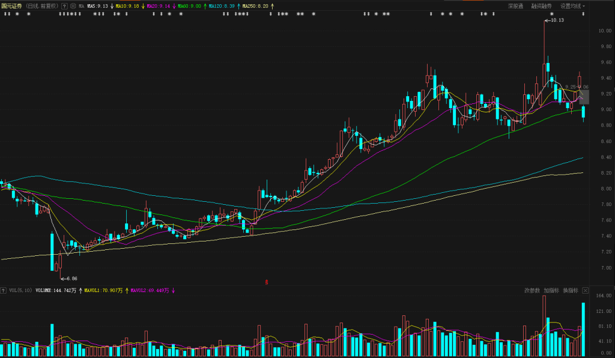Click the 换指标 link
The image size is (615, 358).
coord(570,290)
